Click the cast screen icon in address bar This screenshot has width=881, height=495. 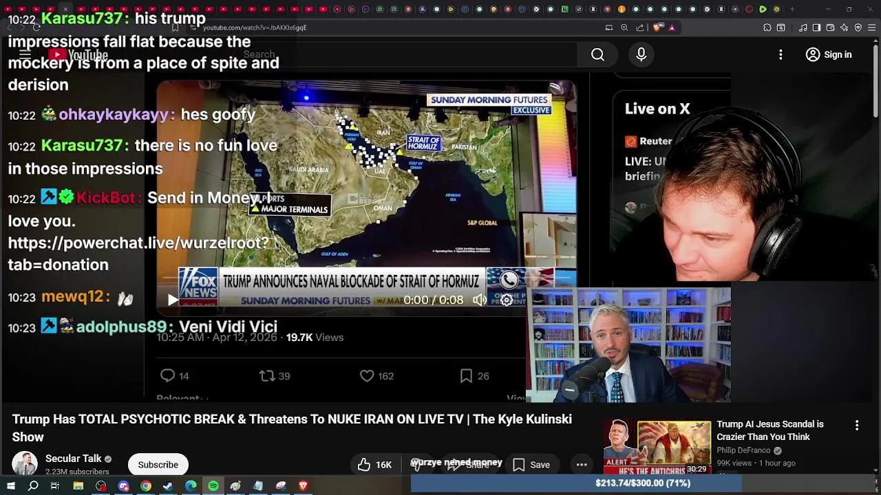[608, 27]
